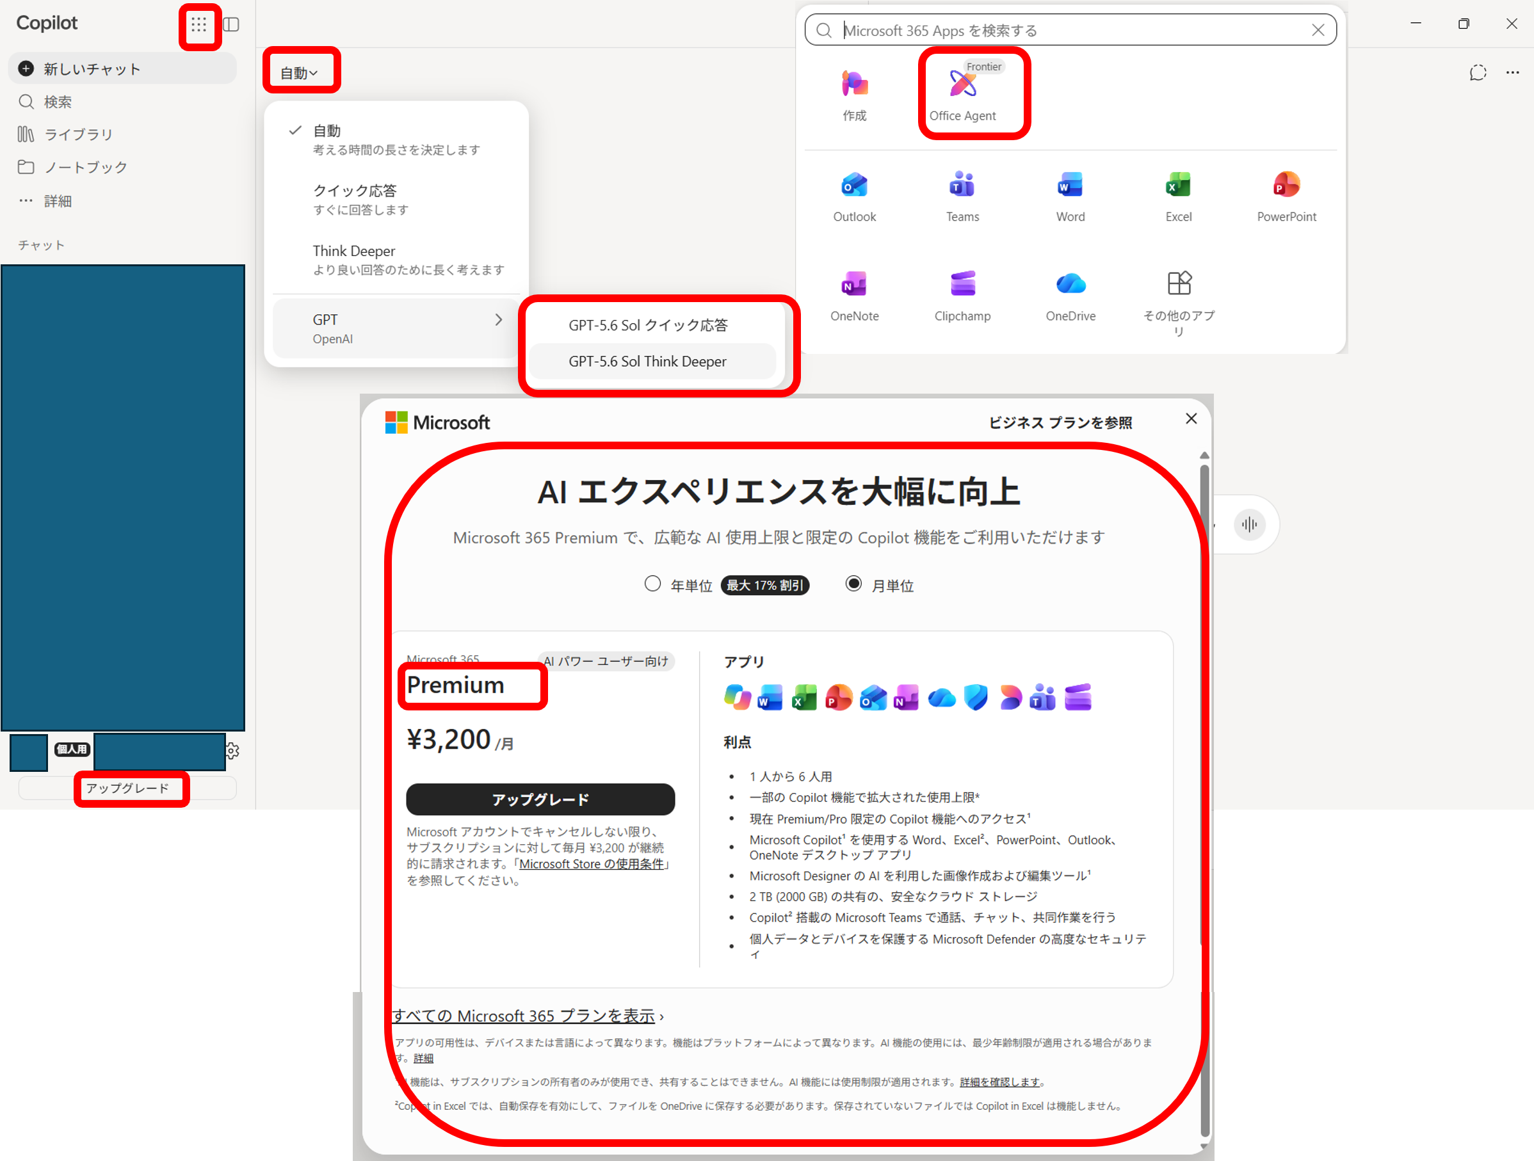Open account settings gear icon
1534x1161 pixels.
232,751
